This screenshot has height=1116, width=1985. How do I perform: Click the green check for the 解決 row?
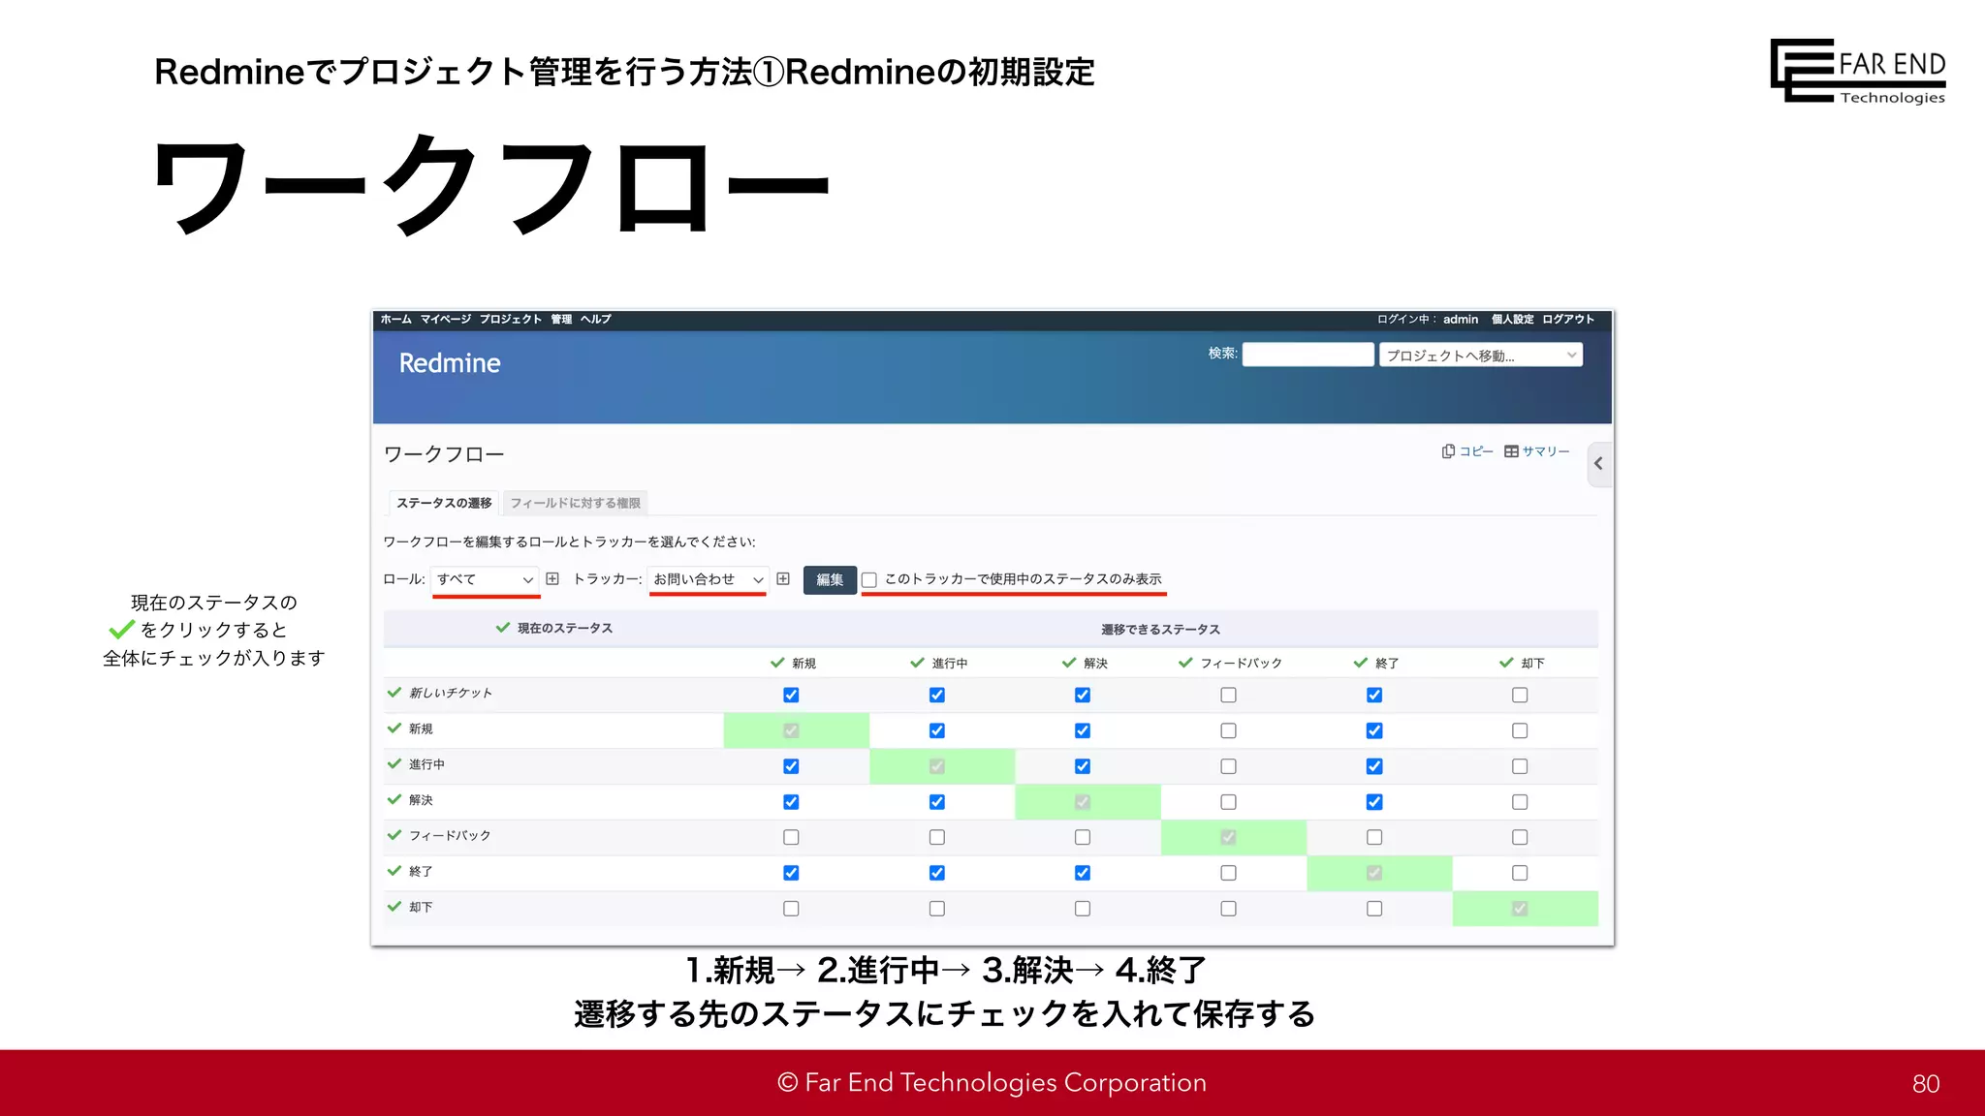pos(394,799)
